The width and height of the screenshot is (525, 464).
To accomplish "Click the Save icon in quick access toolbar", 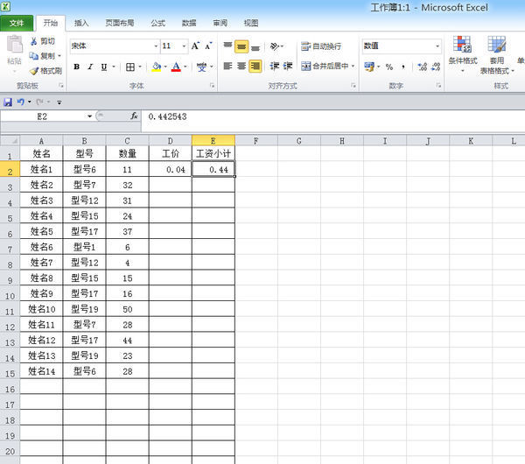I will click(8, 102).
